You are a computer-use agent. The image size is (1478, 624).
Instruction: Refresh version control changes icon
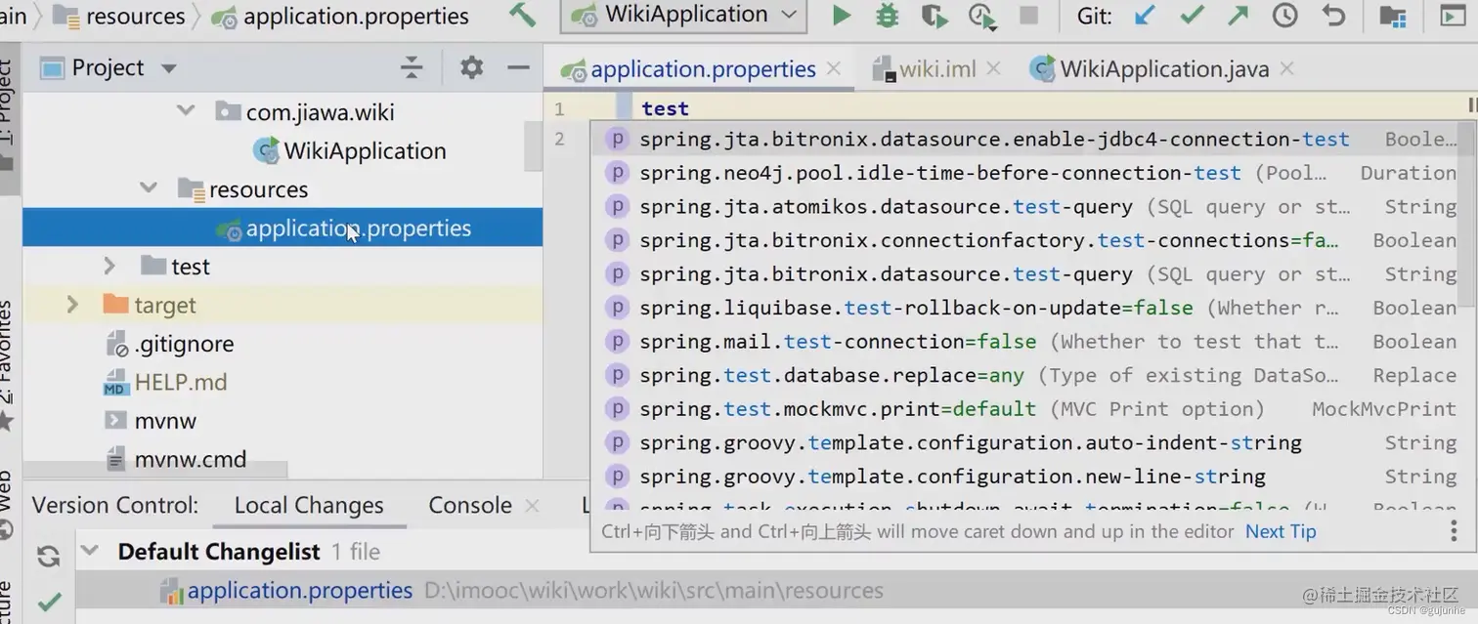point(48,557)
